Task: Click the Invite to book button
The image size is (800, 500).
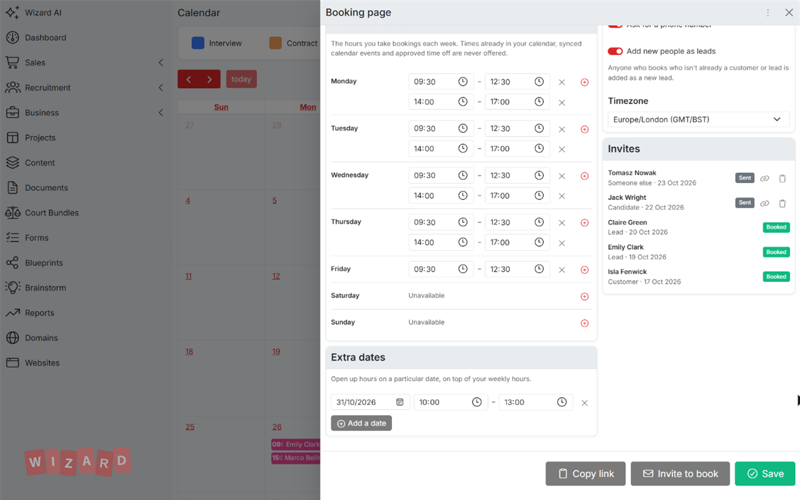Action: coord(680,474)
